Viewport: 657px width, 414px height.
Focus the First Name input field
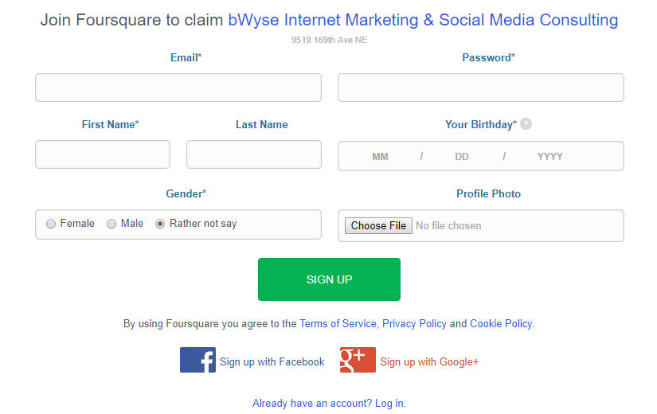point(103,154)
